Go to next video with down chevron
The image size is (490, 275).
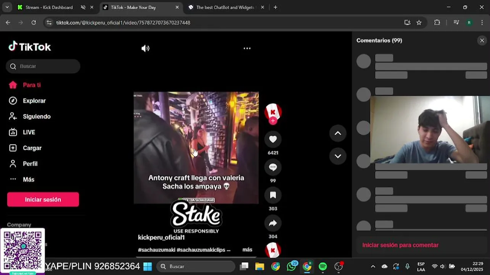point(338,156)
